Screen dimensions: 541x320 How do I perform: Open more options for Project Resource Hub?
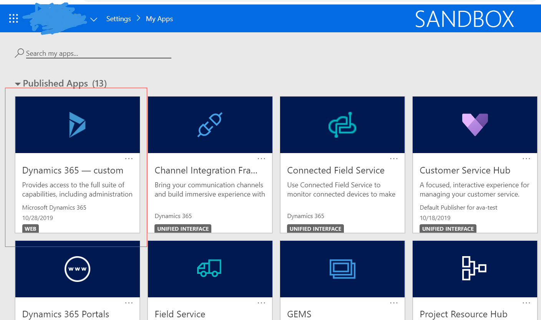coord(526,303)
